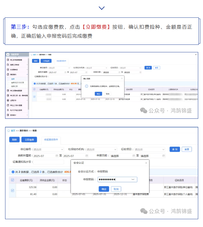Click the 证明打印 icon in the sidebar
This screenshot has height=227, width=203.
click(x=7, y=101)
